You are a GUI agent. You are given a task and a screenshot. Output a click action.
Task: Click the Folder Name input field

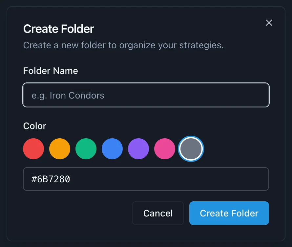tap(146, 95)
